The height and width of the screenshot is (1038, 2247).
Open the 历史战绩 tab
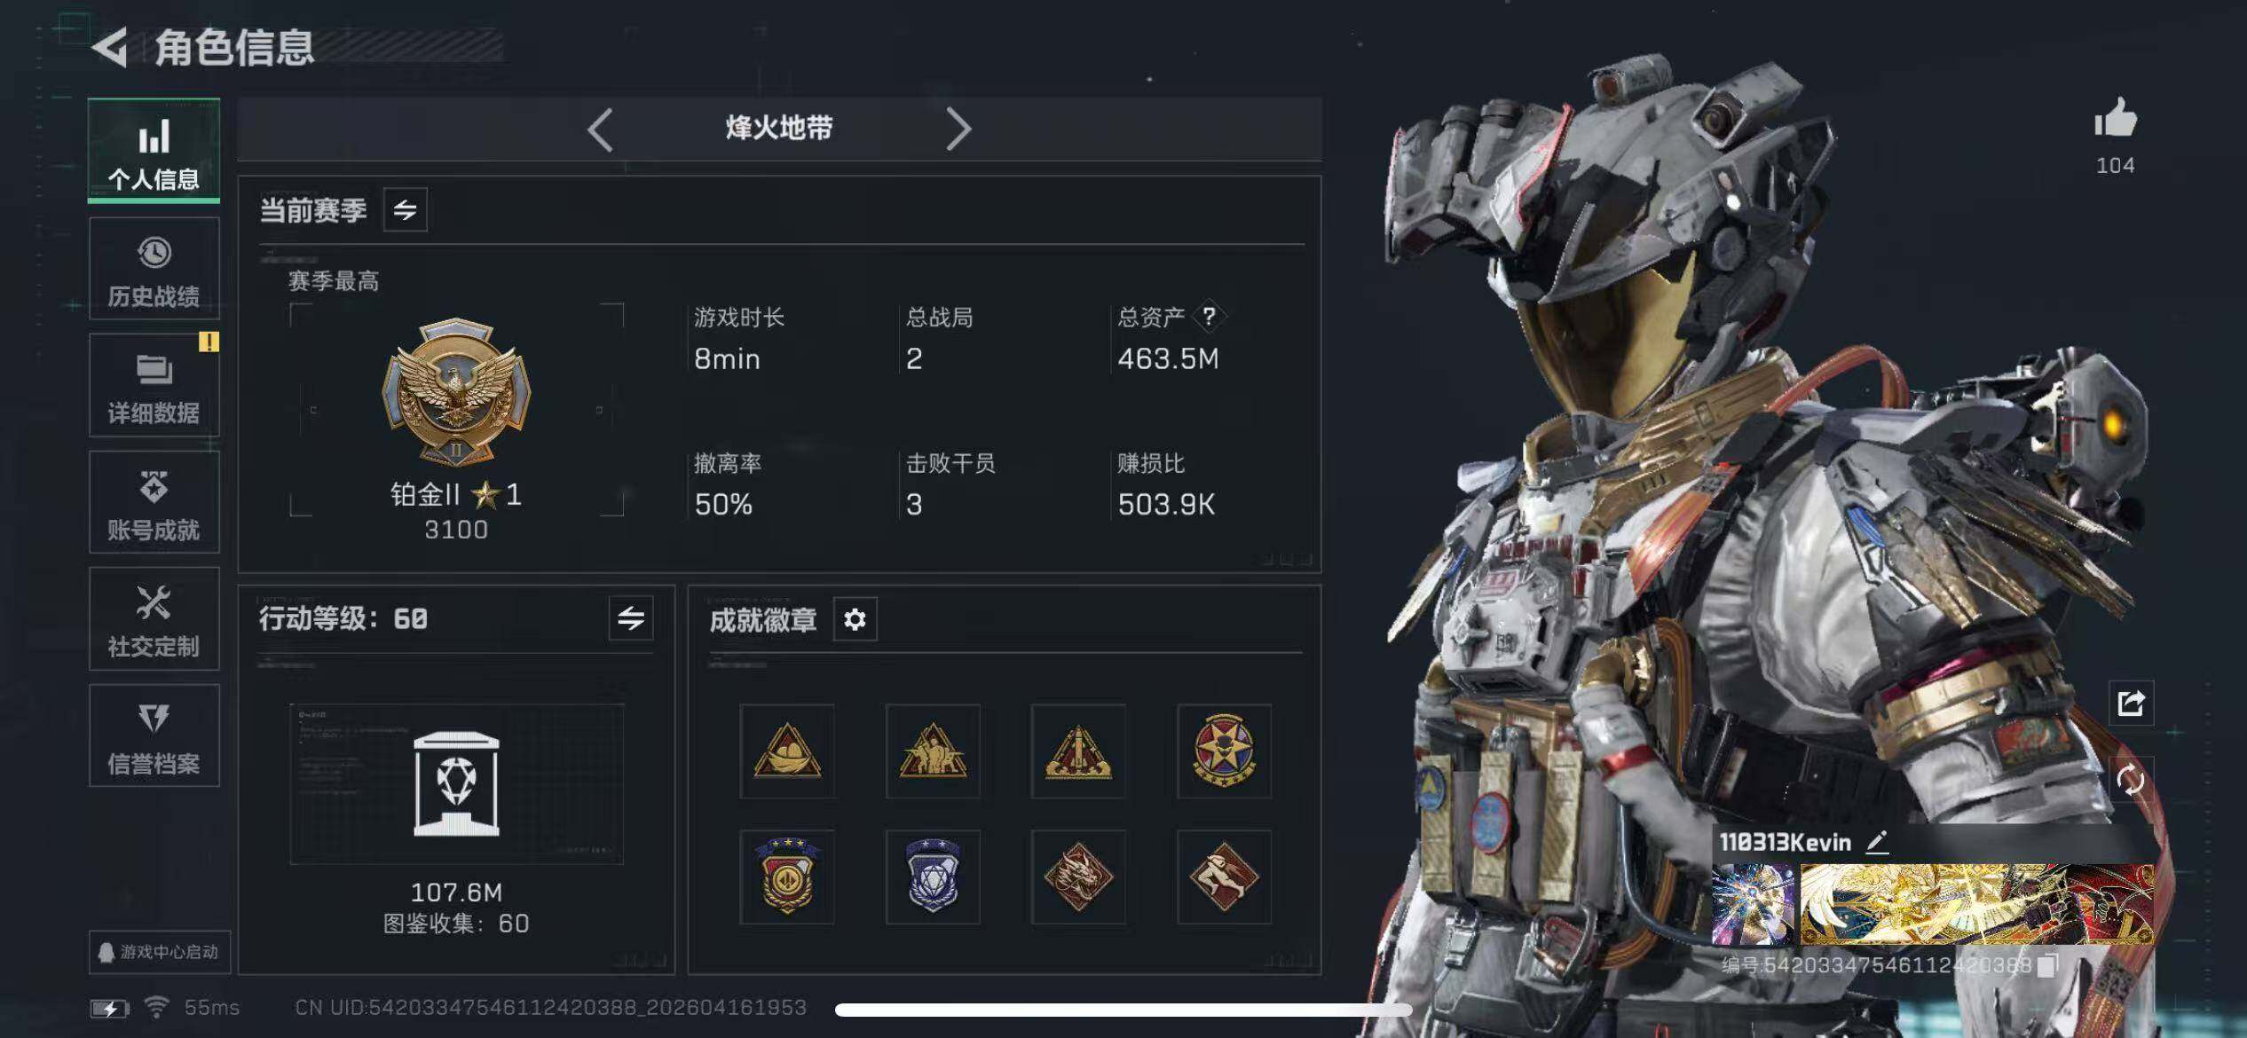[x=154, y=269]
